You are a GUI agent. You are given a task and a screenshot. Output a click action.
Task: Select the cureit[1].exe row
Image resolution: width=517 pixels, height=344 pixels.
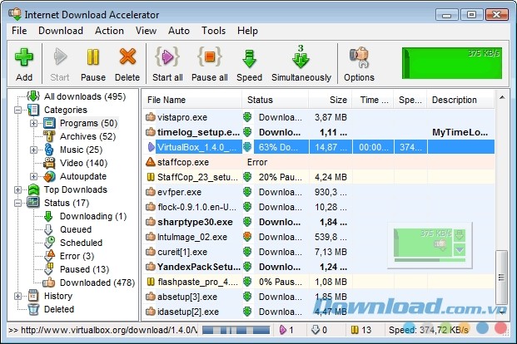(x=319, y=252)
